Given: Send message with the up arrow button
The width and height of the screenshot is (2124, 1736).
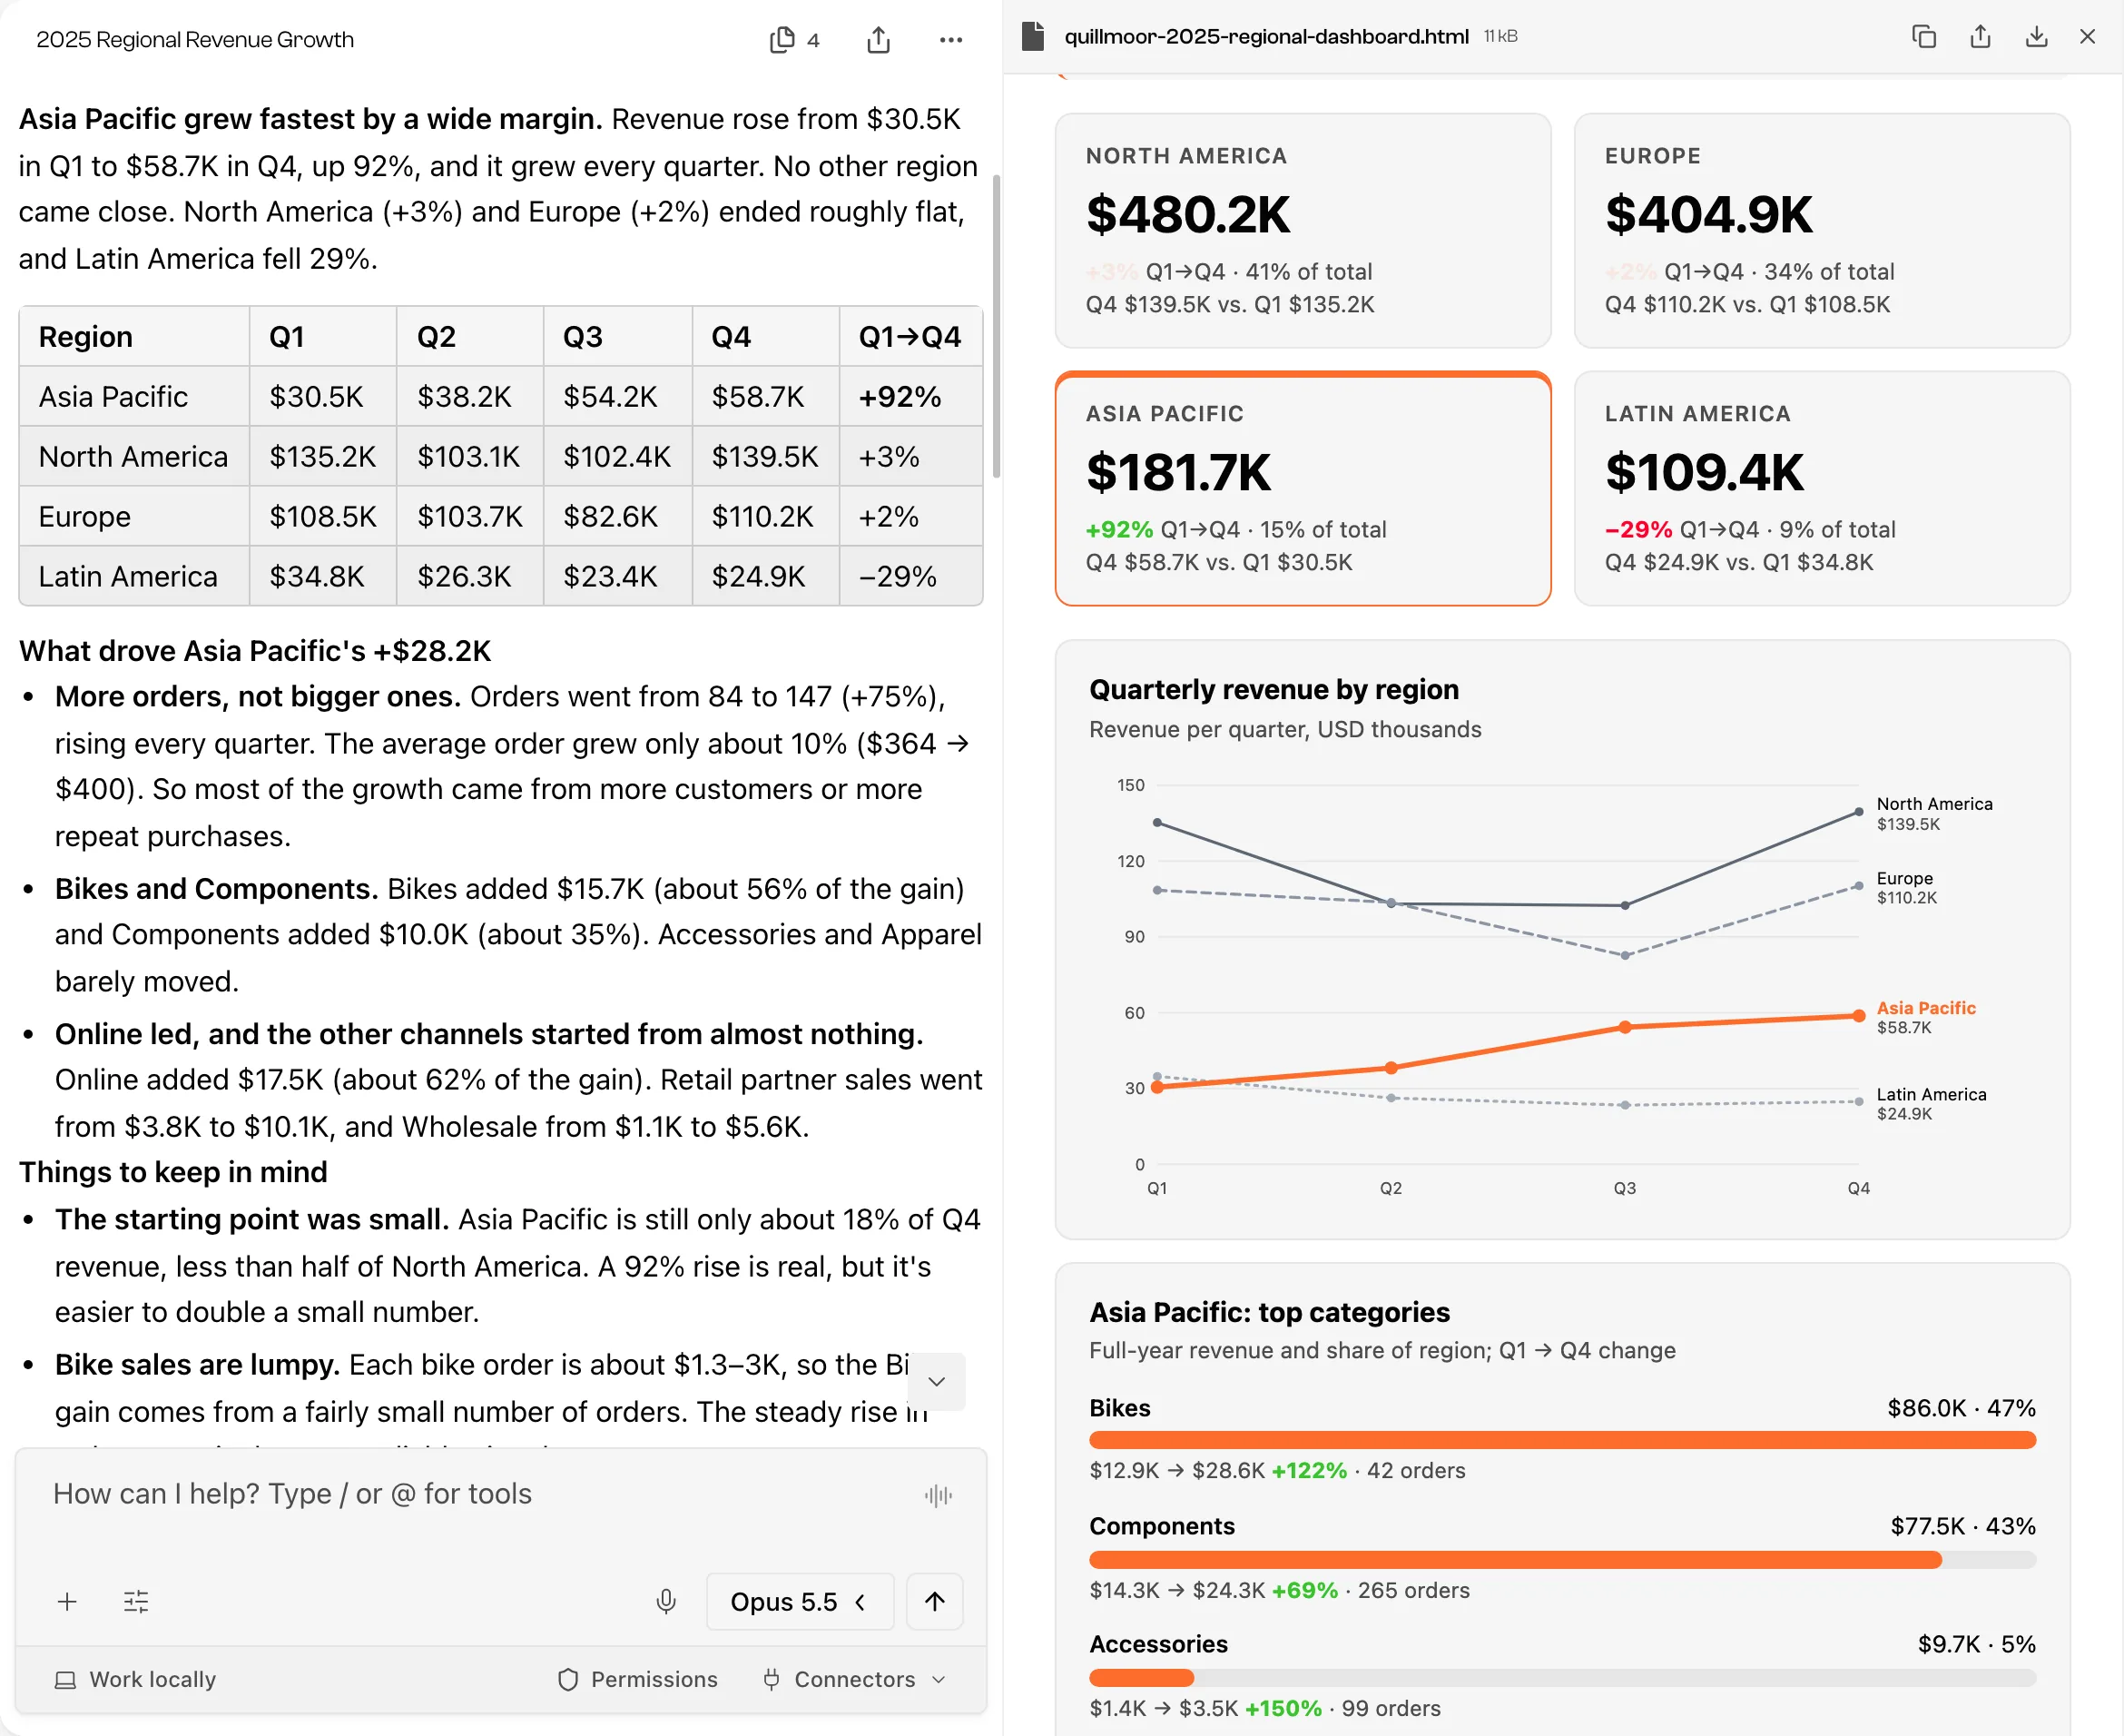Looking at the screenshot, I should tap(935, 1602).
